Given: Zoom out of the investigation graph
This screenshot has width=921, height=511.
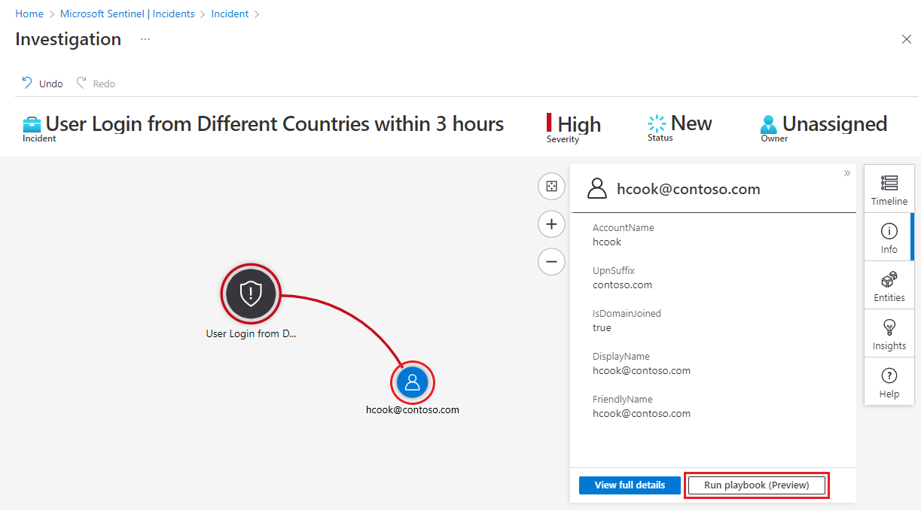Looking at the screenshot, I should coord(551,261).
